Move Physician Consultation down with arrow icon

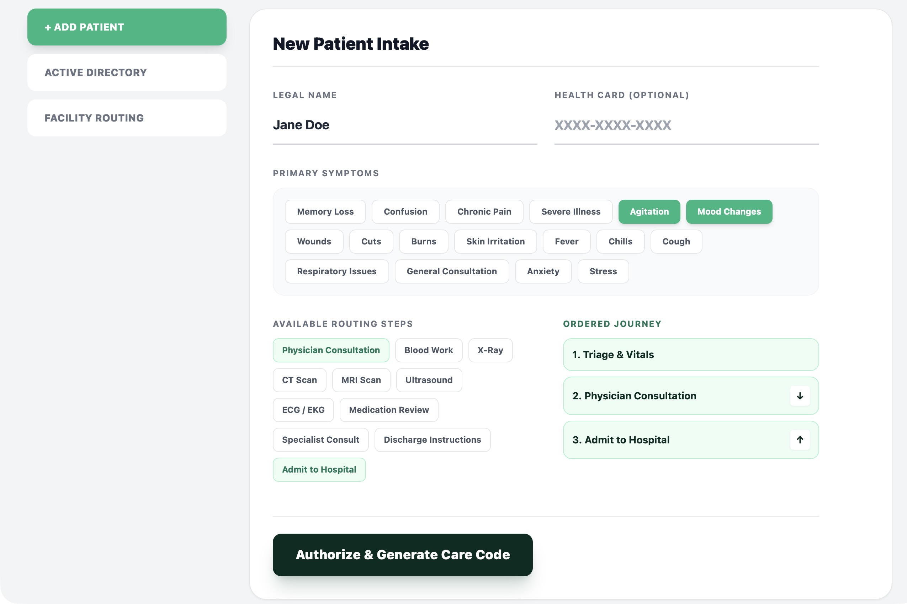(800, 395)
